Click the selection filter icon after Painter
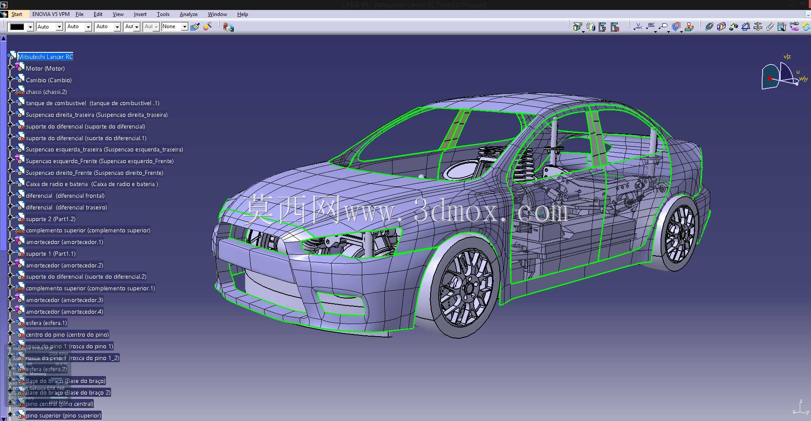Screen dimensions: 811x421 pyautogui.click(x=228, y=27)
